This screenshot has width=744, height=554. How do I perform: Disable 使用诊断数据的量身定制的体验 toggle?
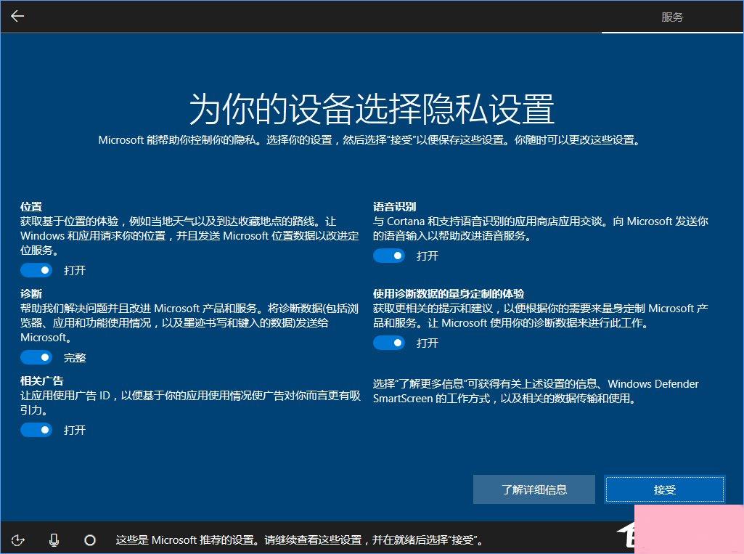[389, 342]
